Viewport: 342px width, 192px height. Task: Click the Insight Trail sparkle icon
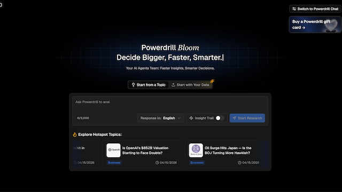pos(191,118)
